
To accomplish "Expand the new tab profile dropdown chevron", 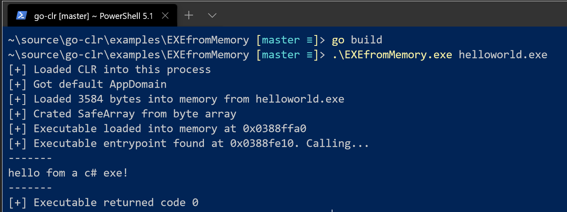I will click(x=212, y=16).
